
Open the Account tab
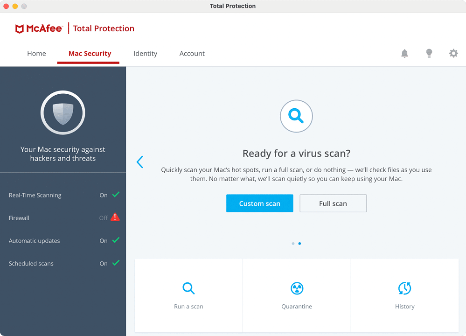192,54
